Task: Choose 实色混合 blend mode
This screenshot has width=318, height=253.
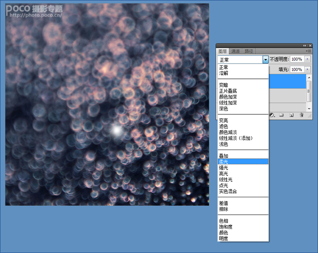Action: click(243, 191)
